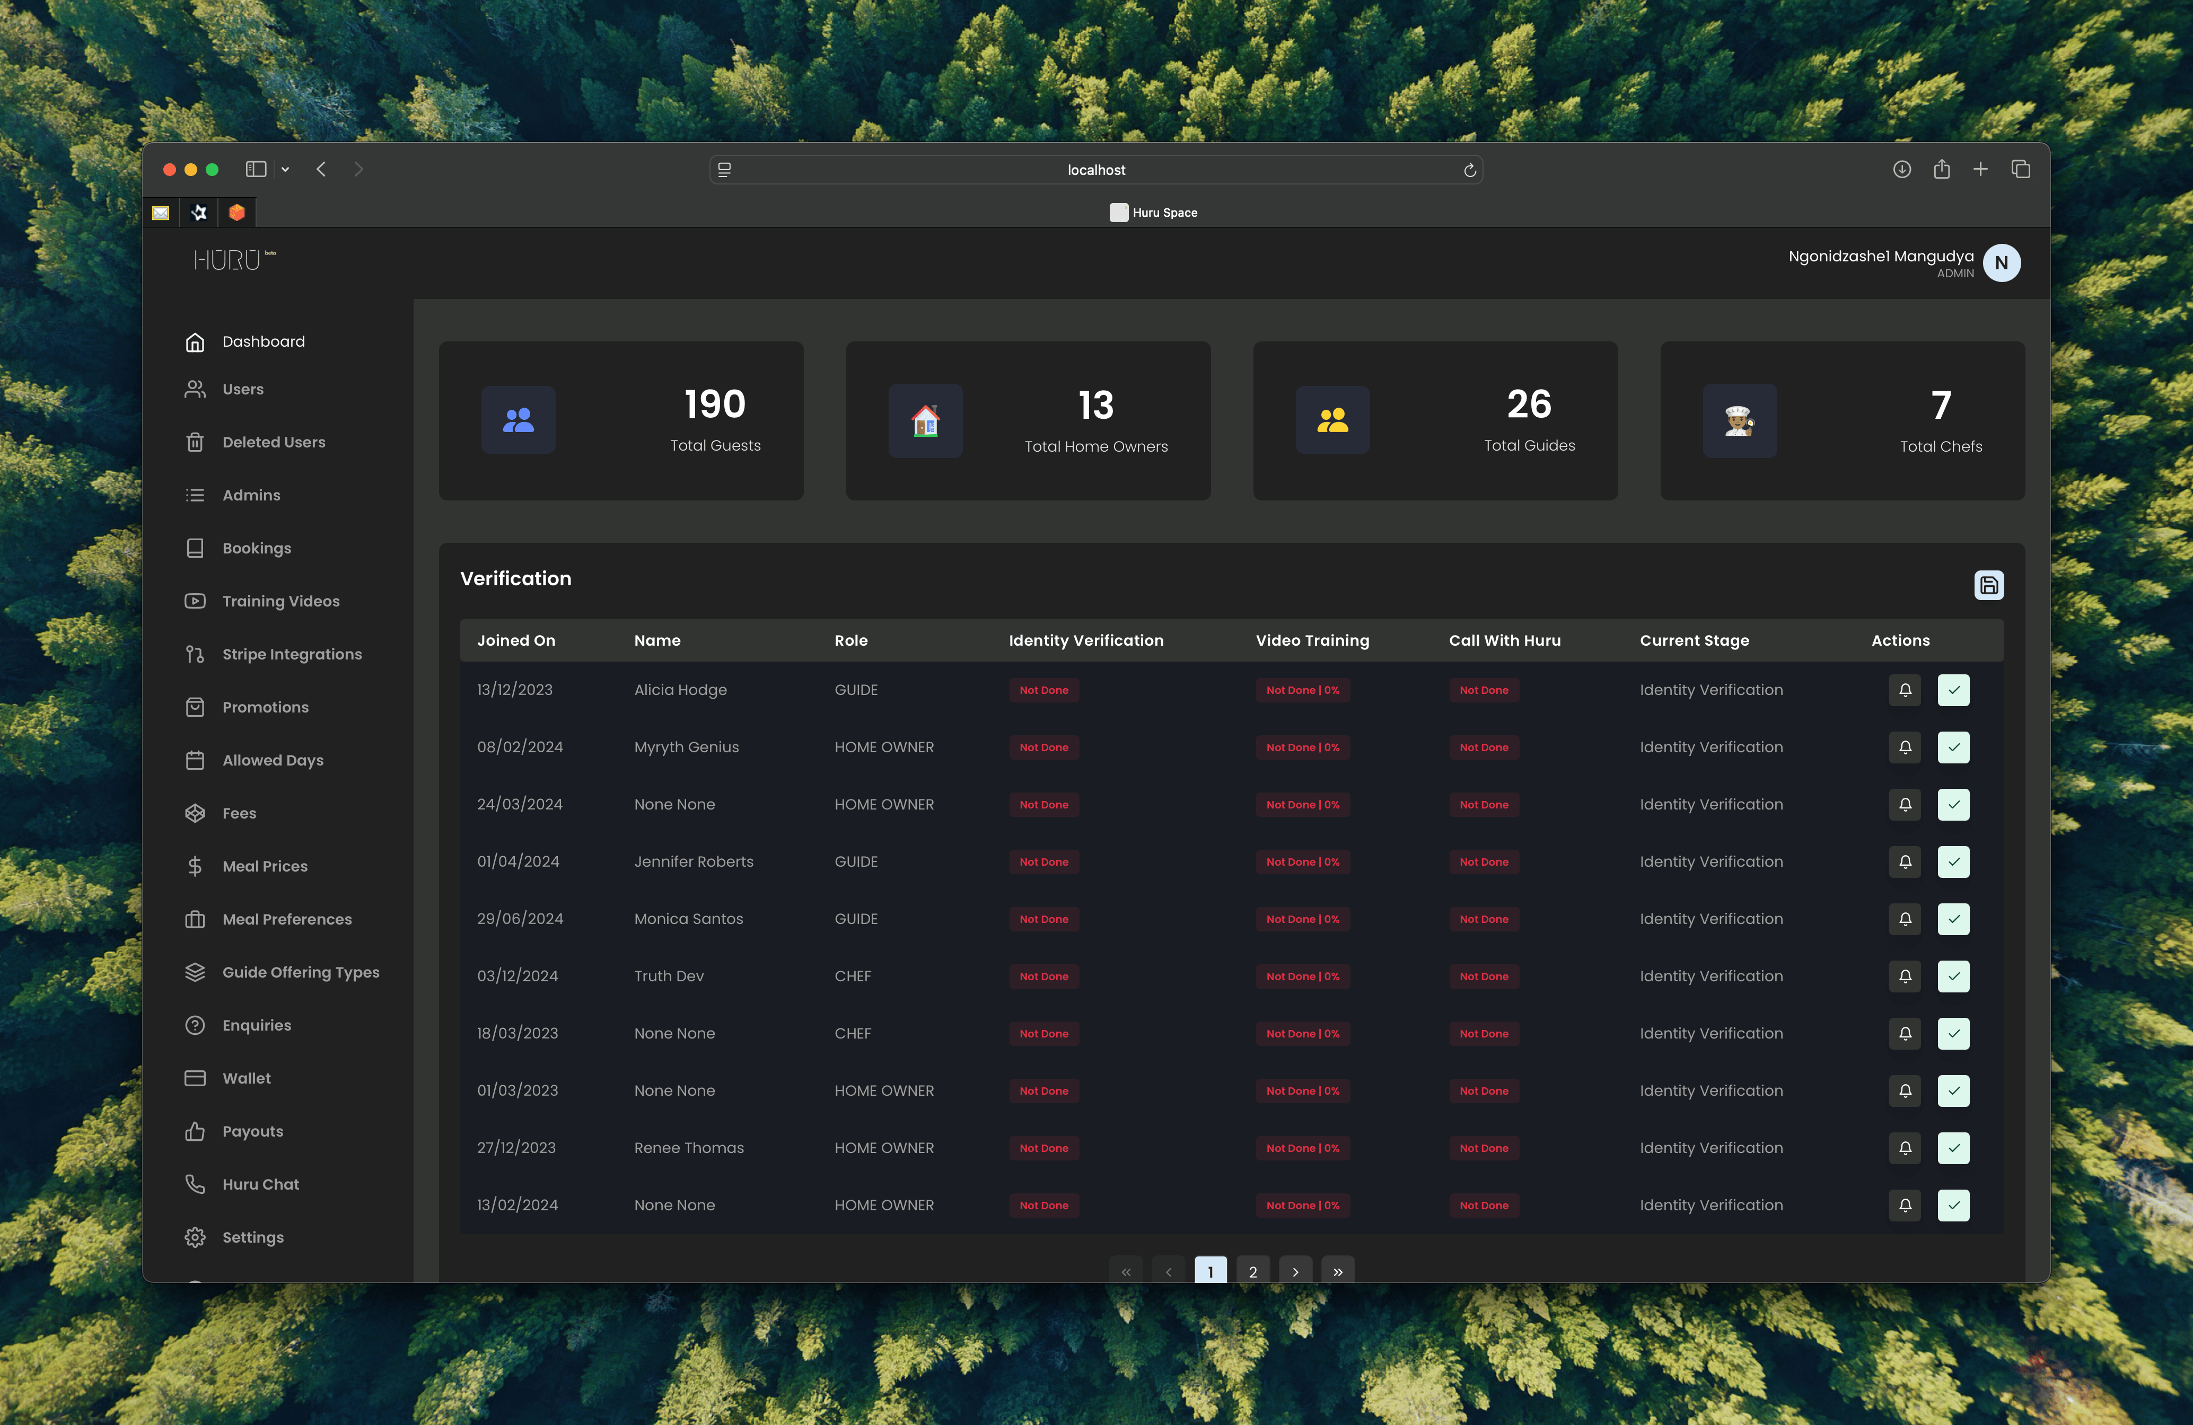The width and height of the screenshot is (2193, 1425).
Task: Open page 2 of the Verification table
Action: click(x=1252, y=1271)
